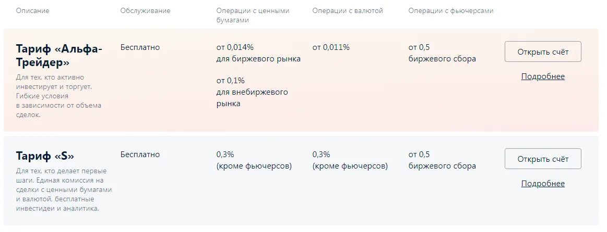
Task: Click Операции с валютой column header
Action: click(348, 11)
